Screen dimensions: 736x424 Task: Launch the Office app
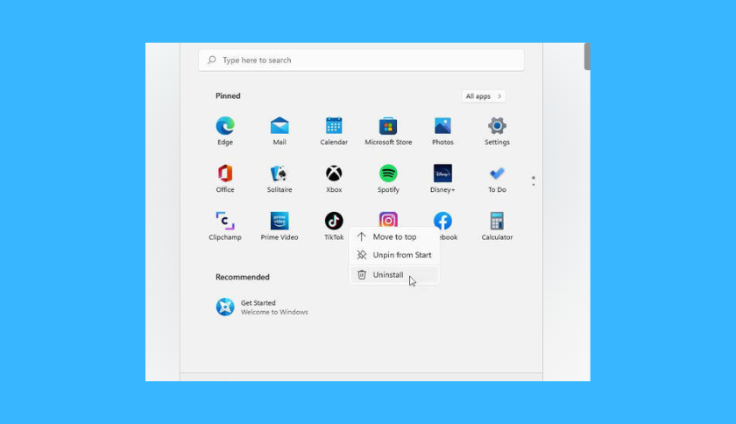(225, 173)
